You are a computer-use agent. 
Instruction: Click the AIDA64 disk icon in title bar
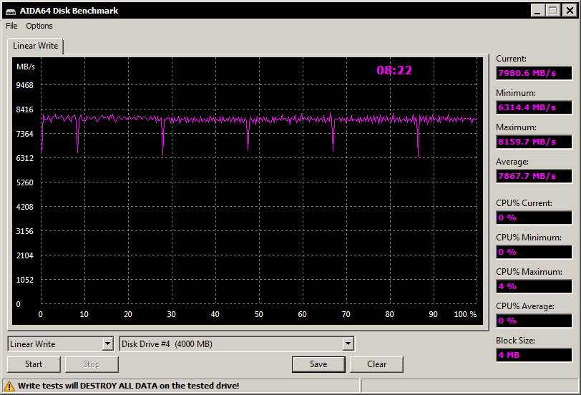pos(11,11)
